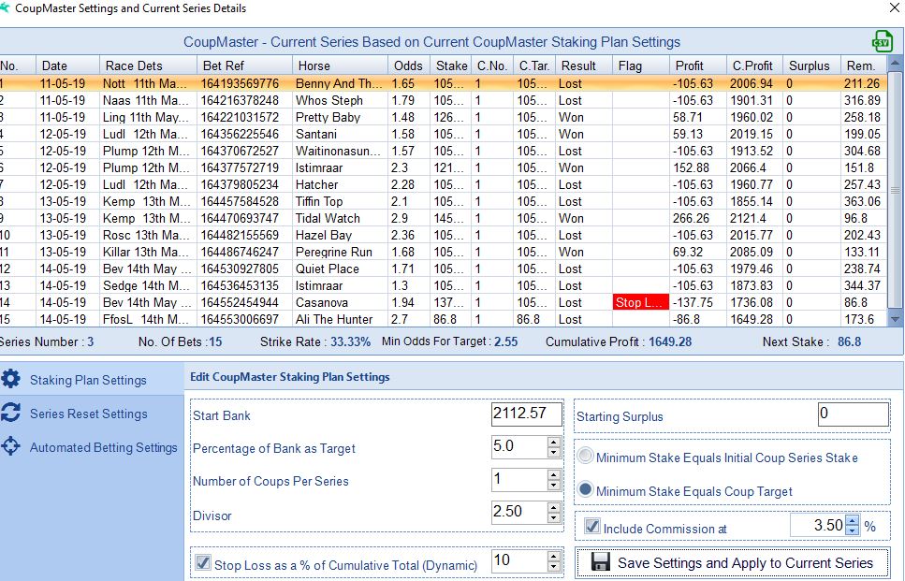905x581 pixels.
Task: Decrease Number of Coups Per Series
Action: (x=553, y=486)
